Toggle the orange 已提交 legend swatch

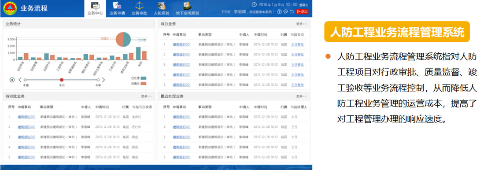[143, 84]
